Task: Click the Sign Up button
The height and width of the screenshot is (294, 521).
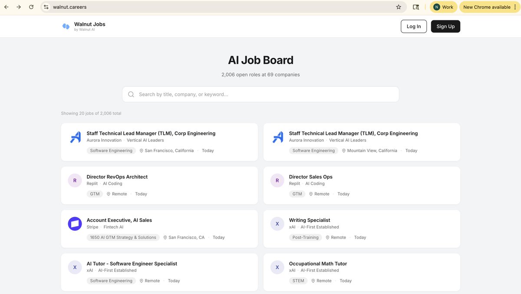Action: pos(445,26)
